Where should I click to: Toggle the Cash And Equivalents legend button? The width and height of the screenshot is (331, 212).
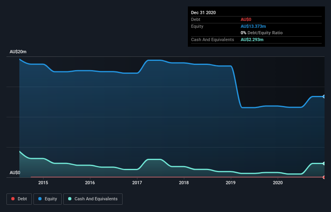[93, 199]
